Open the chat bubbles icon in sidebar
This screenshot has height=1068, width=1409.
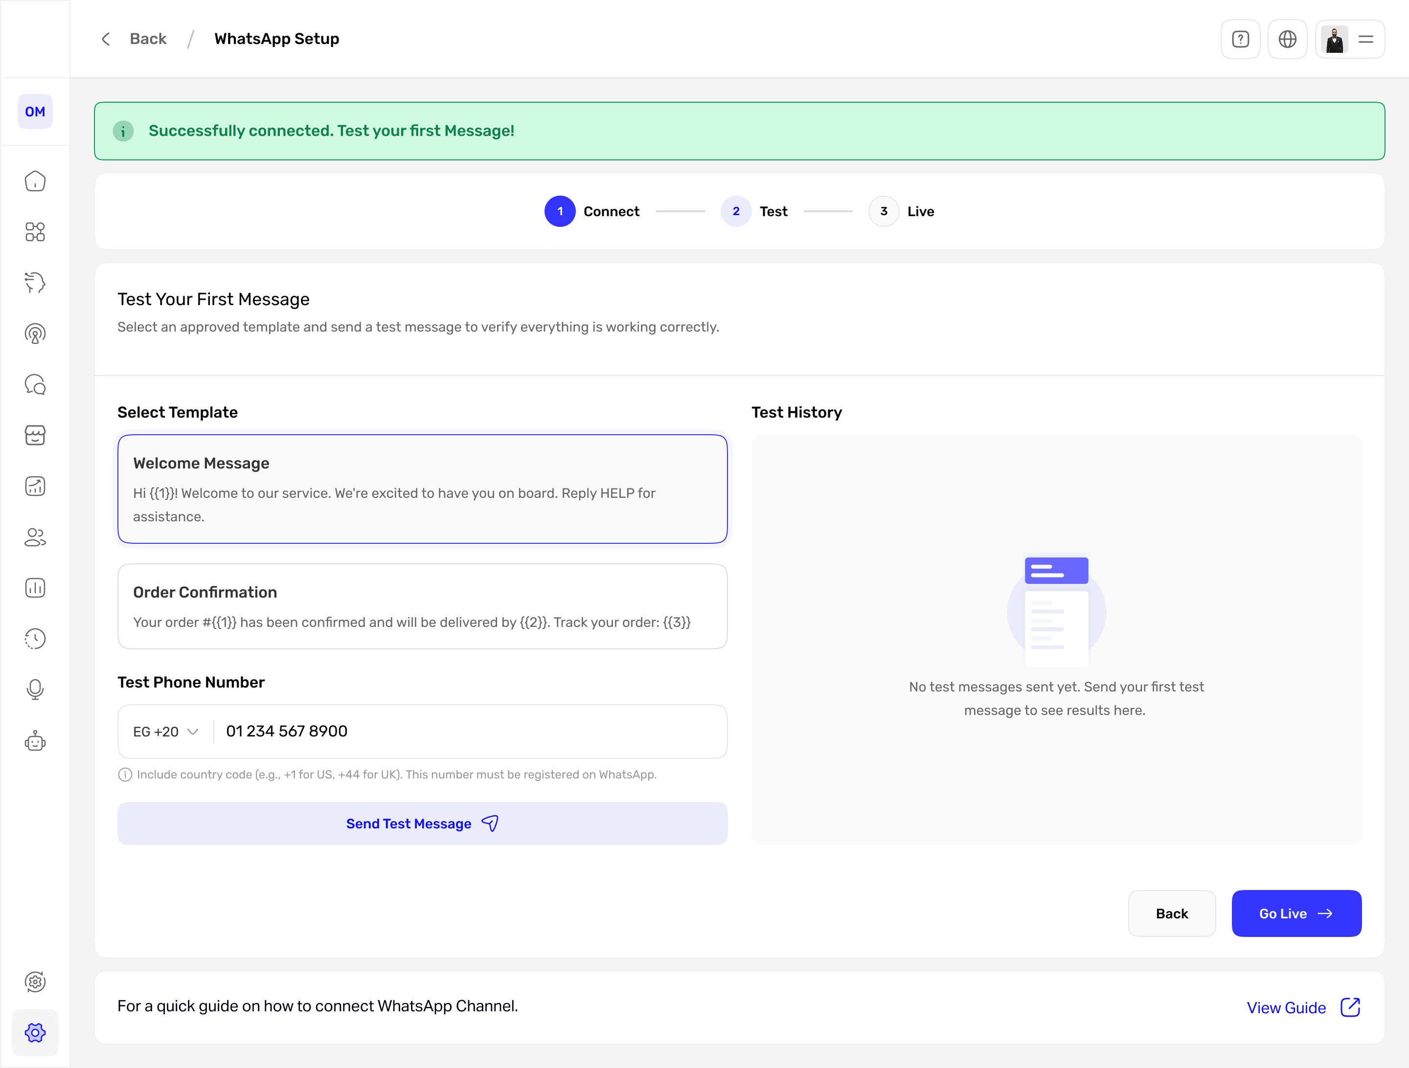click(x=35, y=385)
